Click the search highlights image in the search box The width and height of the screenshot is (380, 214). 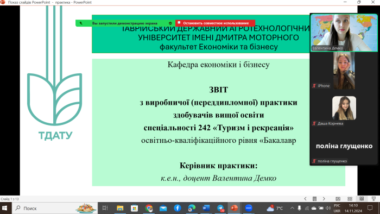(86, 208)
